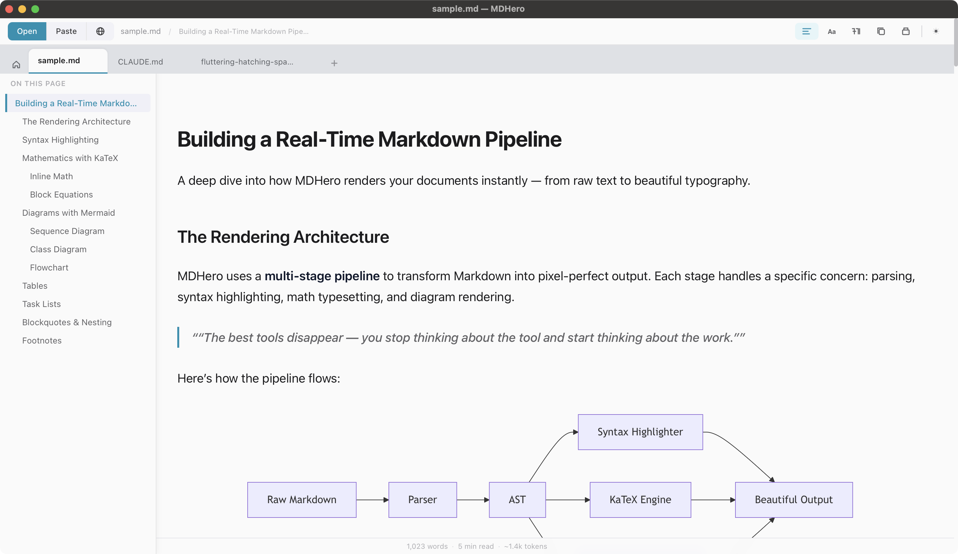The image size is (958, 554).
Task: Click the Raw Markdown diagram node
Action: click(x=302, y=500)
